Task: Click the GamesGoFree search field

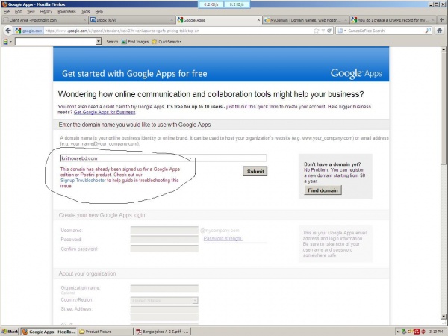Action: (386, 31)
